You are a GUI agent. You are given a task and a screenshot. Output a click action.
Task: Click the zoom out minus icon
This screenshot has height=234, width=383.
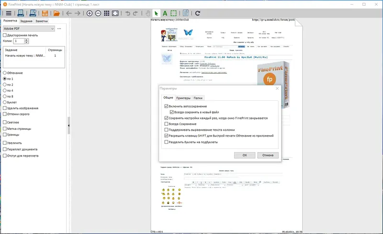[98, 13]
